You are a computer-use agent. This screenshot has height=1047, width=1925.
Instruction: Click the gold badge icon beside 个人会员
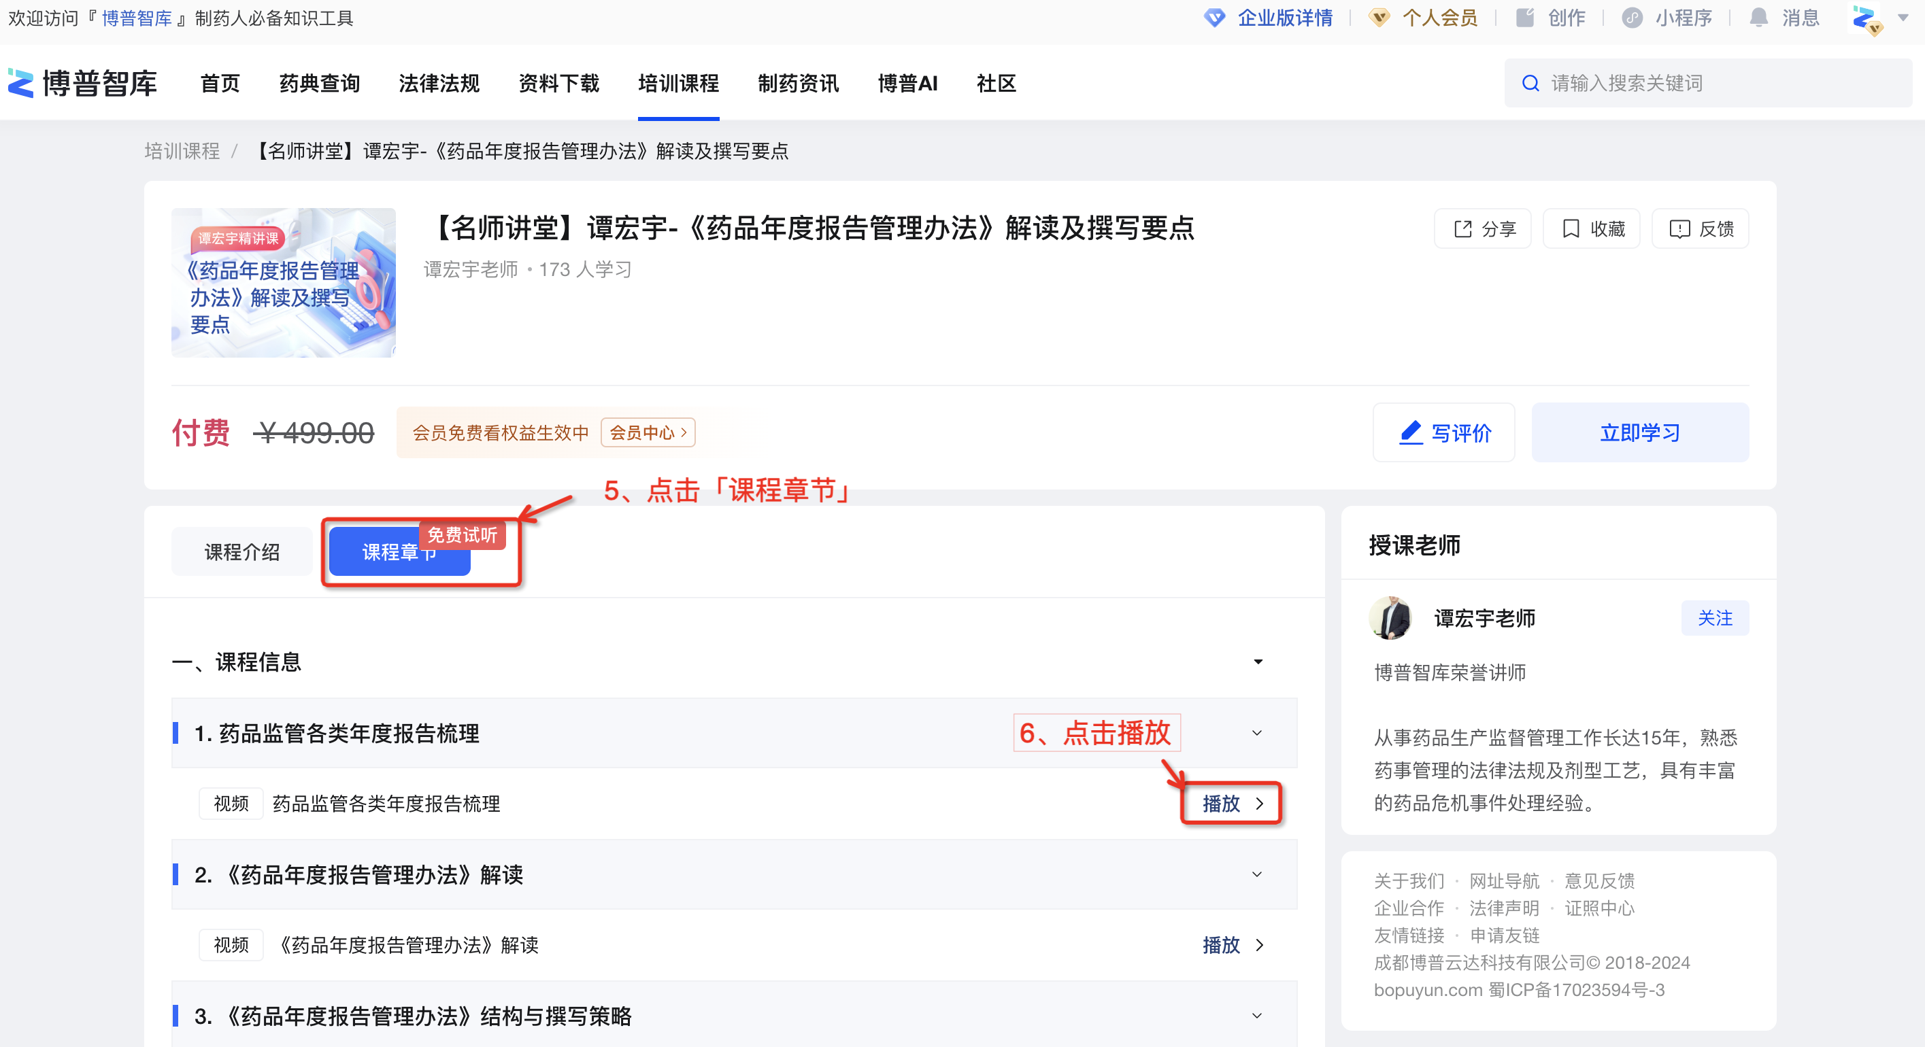point(1379,18)
